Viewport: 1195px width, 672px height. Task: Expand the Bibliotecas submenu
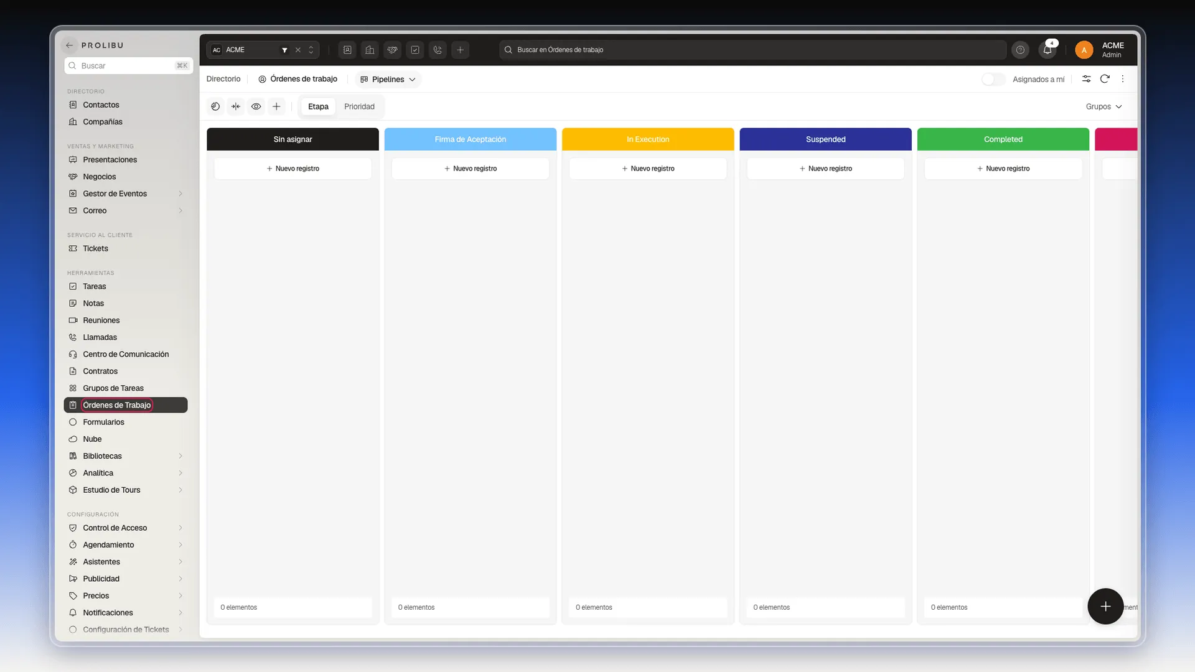(180, 456)
